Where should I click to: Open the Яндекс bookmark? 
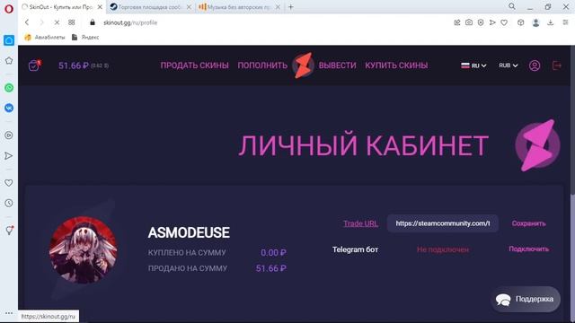coord(85,37)
